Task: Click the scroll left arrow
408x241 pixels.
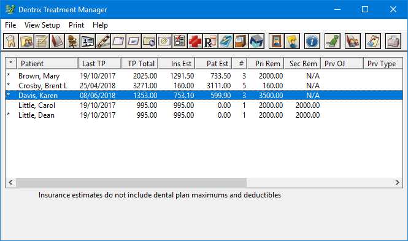Action: click(10, 183)
